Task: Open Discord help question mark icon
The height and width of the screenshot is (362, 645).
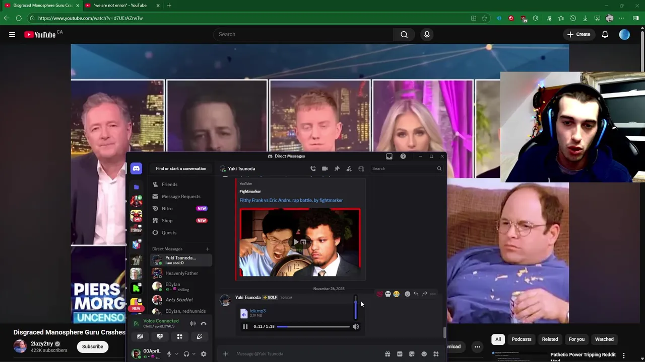Action: (x=403, y=156)
